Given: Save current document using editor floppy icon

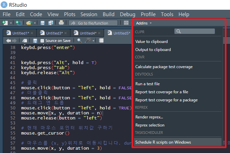Looking at the screenshot, I should pyautogui.click(x=35, y=41).
